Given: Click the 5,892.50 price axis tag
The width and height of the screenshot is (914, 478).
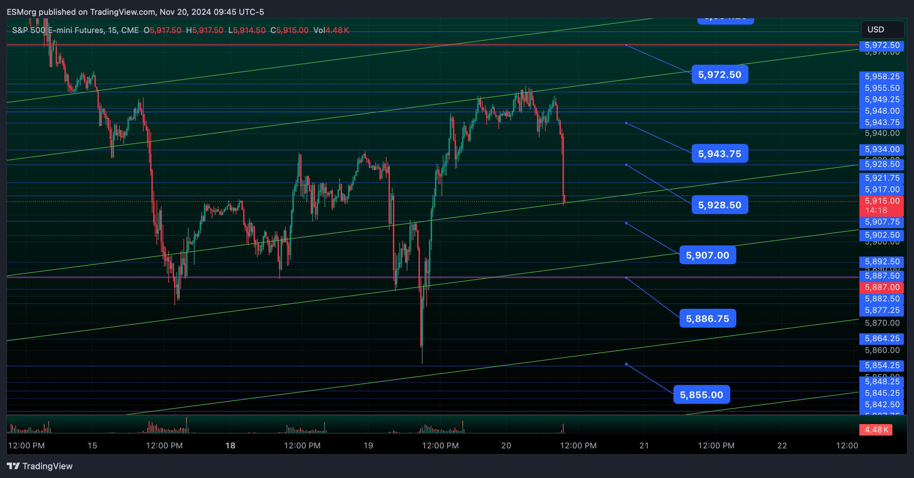Looking at the screenshot, I should (x=881, y=262).
